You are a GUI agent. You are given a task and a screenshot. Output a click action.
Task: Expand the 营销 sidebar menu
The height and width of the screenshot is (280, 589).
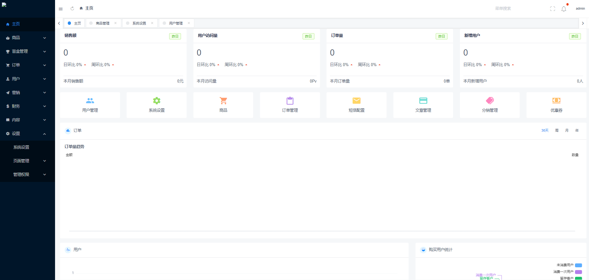[26, 93]
